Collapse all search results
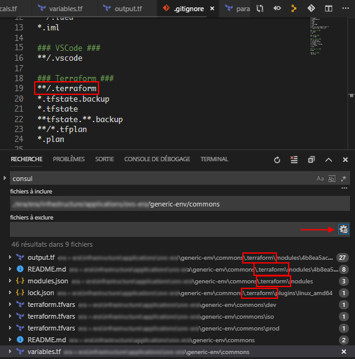355x359 pixels. pos(311,159)
